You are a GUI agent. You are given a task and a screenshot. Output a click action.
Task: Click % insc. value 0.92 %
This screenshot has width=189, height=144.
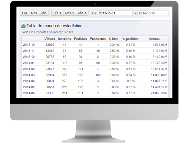114,93
